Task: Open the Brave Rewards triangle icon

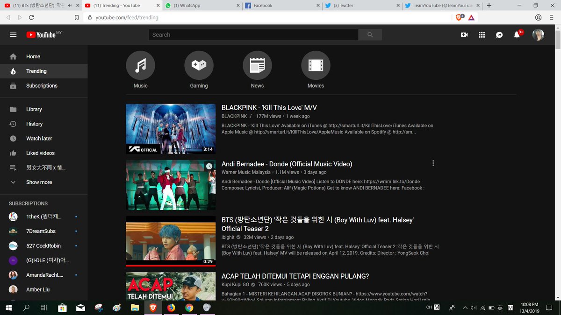Action: coord(471,17)
